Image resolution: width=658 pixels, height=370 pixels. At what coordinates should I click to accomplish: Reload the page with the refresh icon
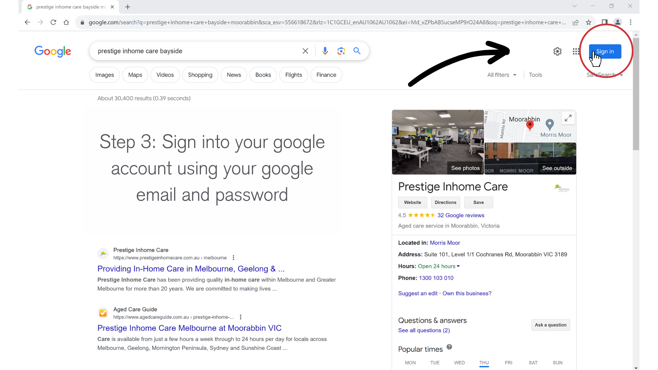click(53, 22)
